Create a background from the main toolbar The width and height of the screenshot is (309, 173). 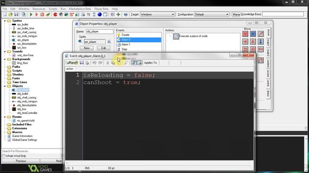point(66,14)
